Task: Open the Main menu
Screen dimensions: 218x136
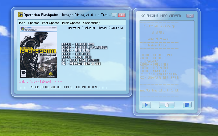Action: [x=22, y=23]
